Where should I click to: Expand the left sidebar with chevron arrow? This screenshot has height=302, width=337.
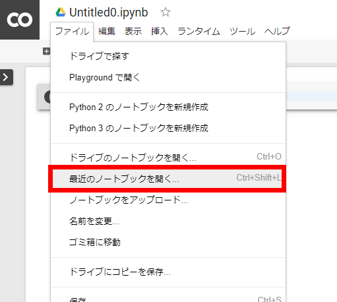pos(6,77)
